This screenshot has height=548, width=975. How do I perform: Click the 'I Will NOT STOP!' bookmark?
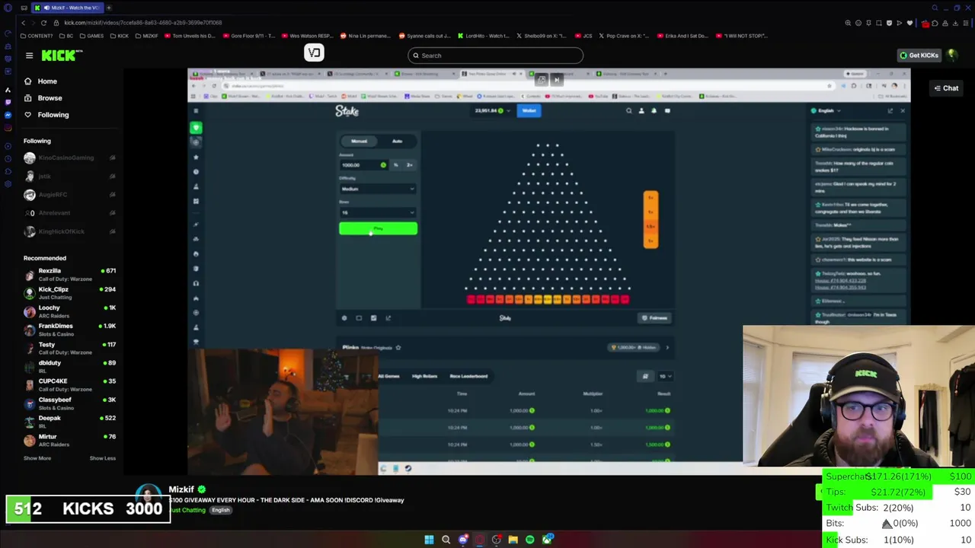pos(742,36)
